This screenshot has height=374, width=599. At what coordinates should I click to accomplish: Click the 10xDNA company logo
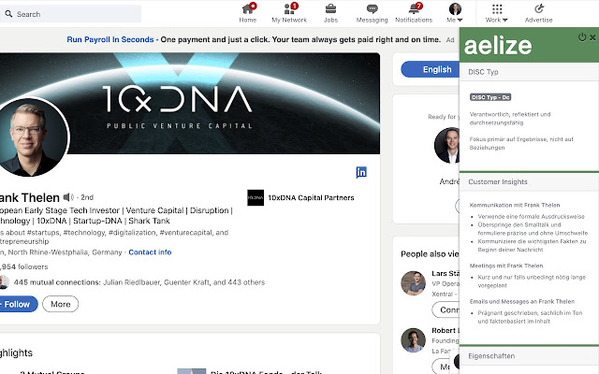coord(256,197)
